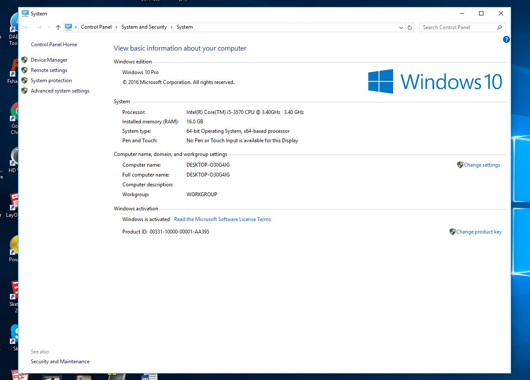Click the "Windows 10 Pro" edition text
Screen dimensions: 530x380
coord(140,72)
